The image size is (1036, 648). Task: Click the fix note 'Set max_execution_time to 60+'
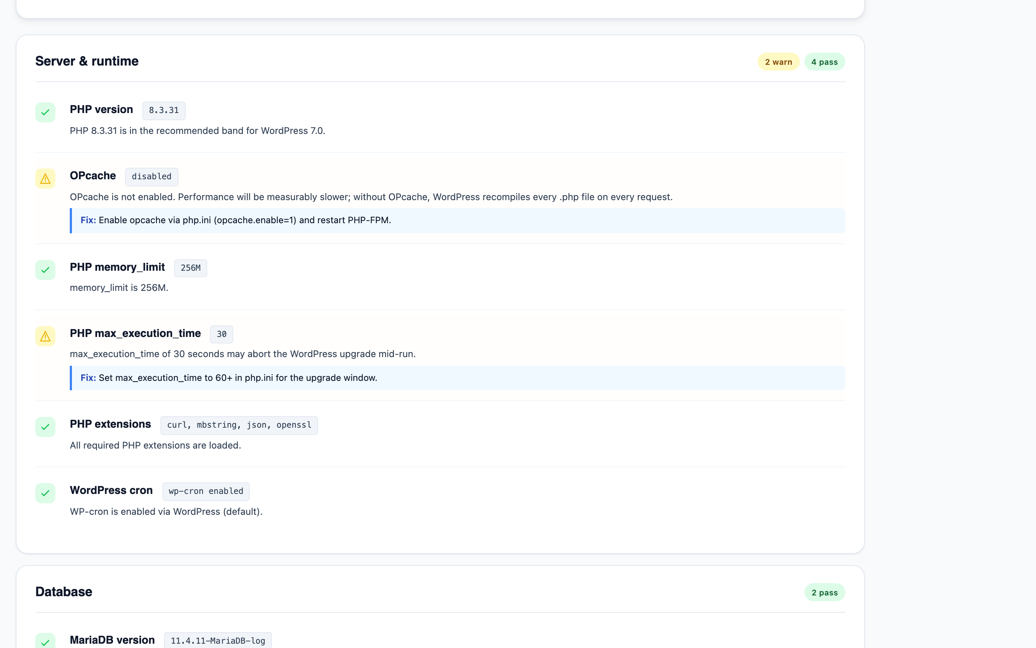[457, 378]
